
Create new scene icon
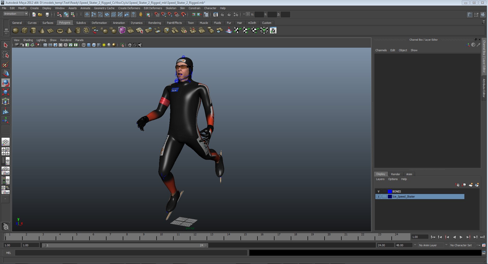tap(34, 14)
